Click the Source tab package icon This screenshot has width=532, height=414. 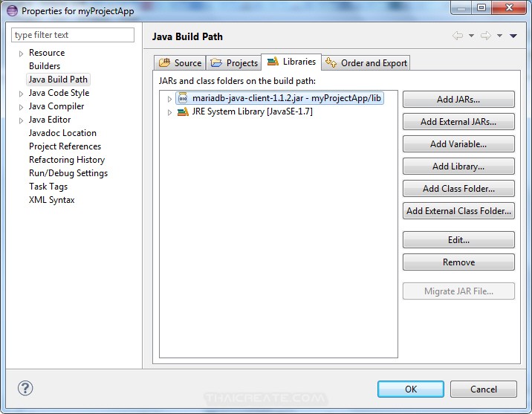point(164,62)
